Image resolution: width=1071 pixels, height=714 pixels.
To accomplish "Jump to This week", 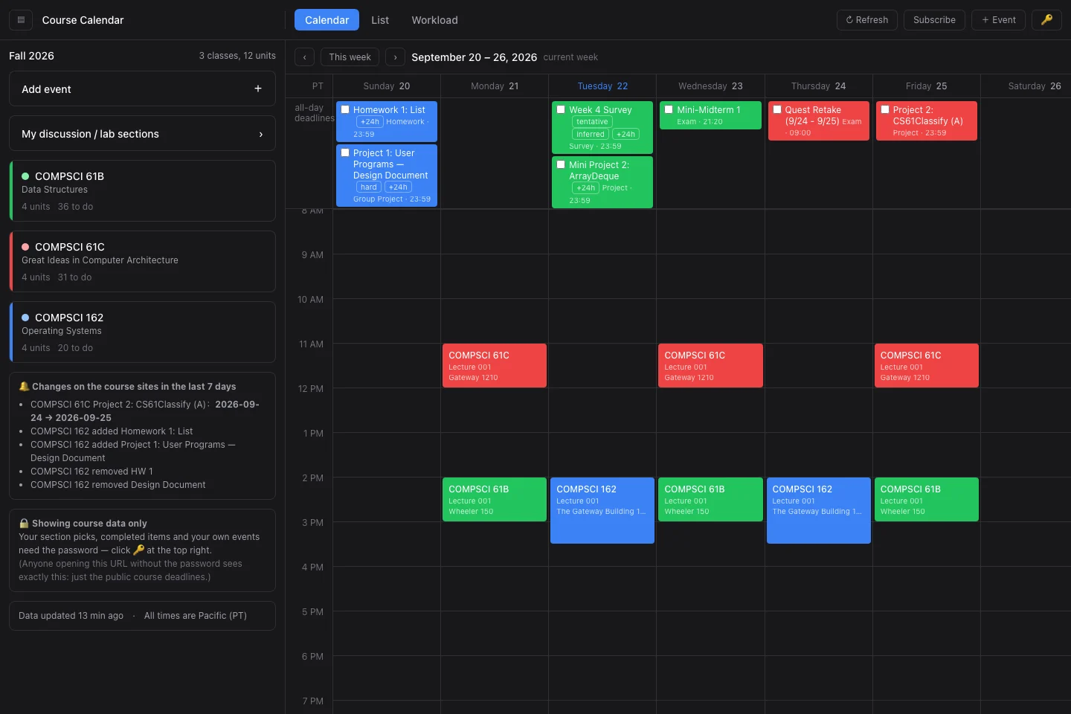I will pyautogui.click(x=350, y=57).
